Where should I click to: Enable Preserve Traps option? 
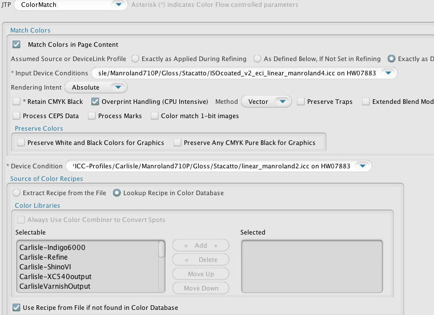[x=301, y=102]
